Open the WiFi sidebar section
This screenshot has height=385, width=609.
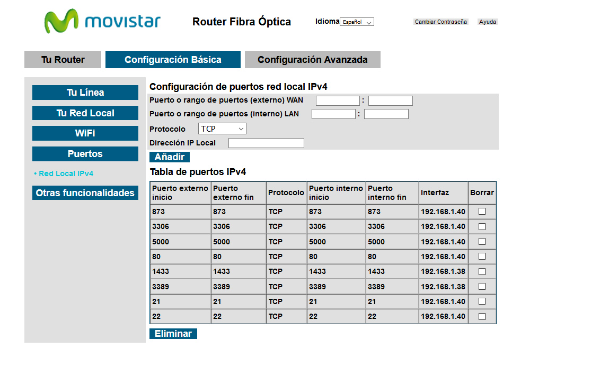(x=85, y=133)
